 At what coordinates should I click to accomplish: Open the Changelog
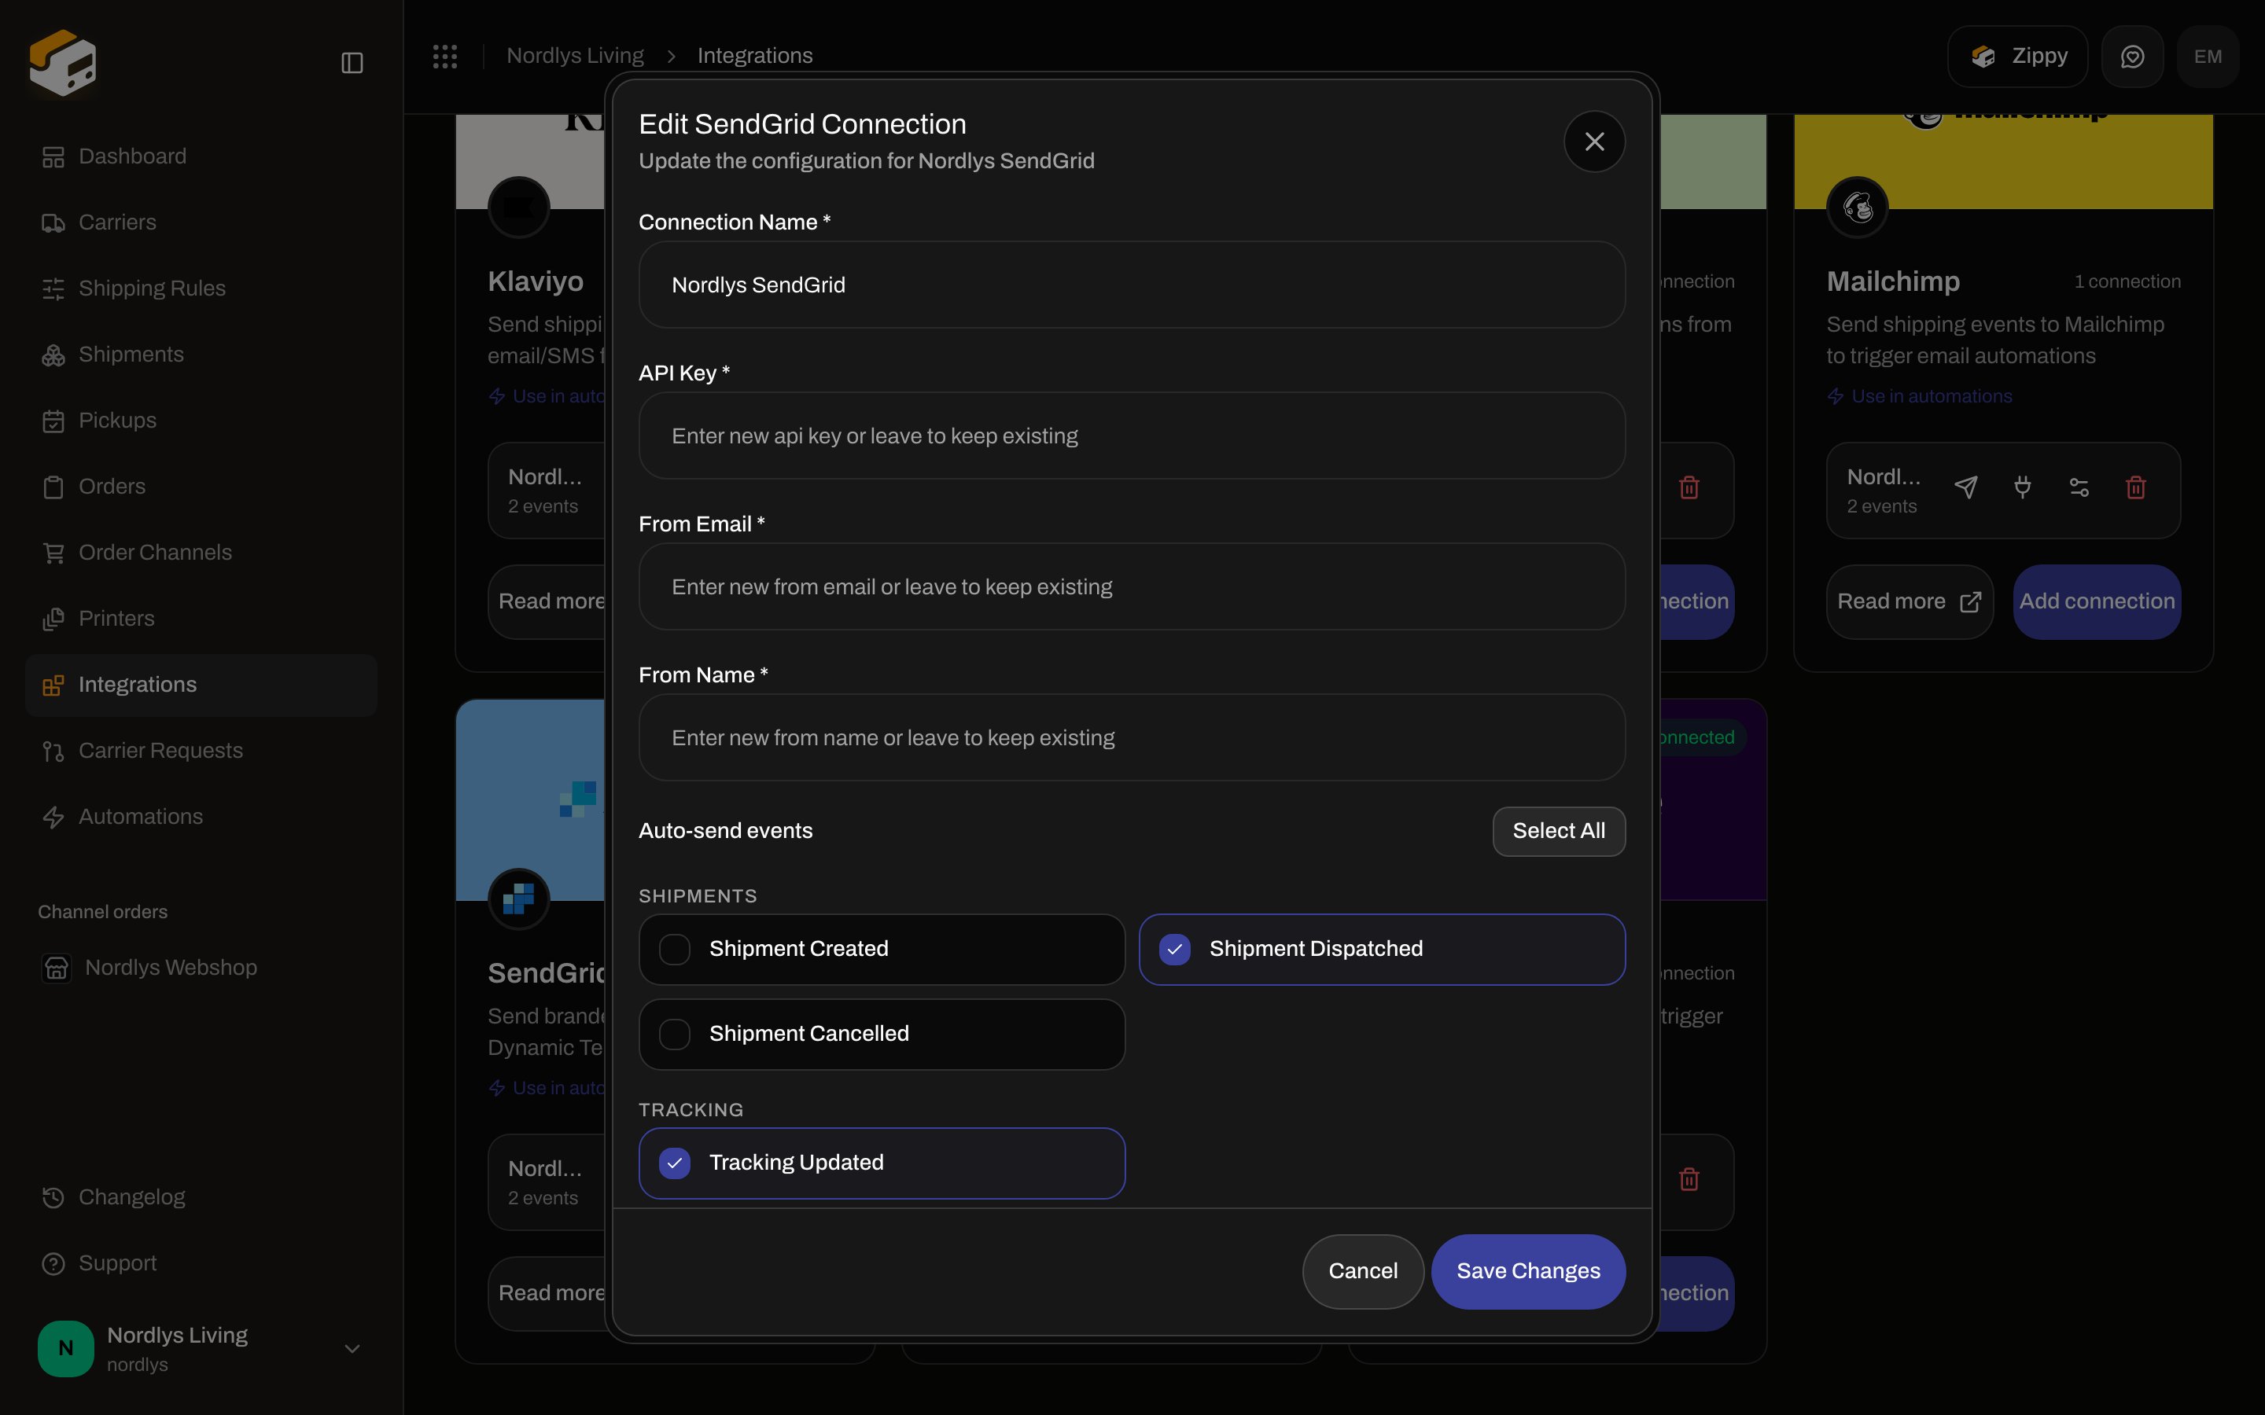(x=201, y=1197)
